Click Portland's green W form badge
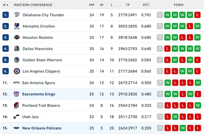204x134 pixels. pos(198,105)
